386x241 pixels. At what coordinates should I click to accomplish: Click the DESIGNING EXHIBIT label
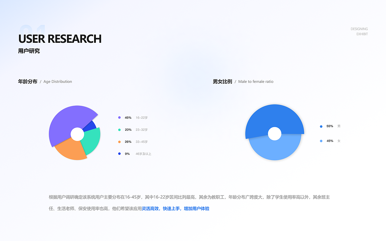359,31
